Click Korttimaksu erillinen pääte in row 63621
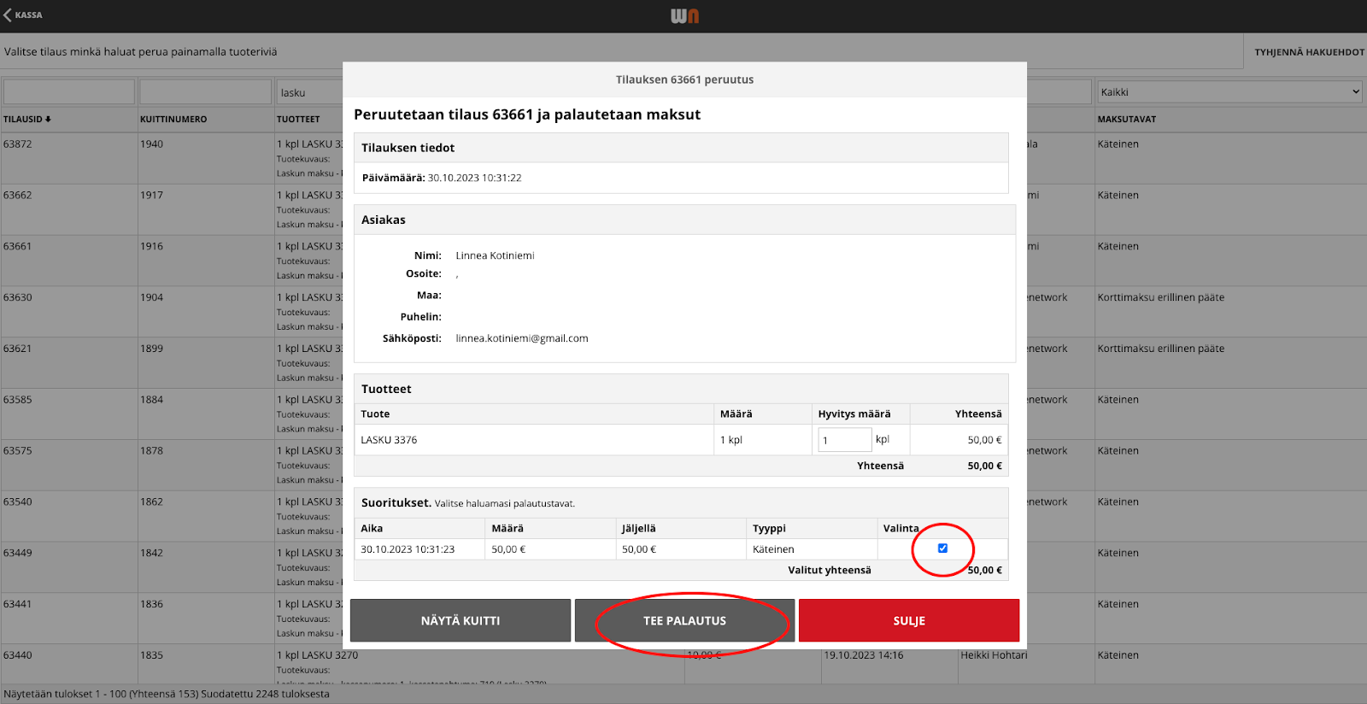The height and width of the screenshot is (704, 1367). [x=1161, y=349]
